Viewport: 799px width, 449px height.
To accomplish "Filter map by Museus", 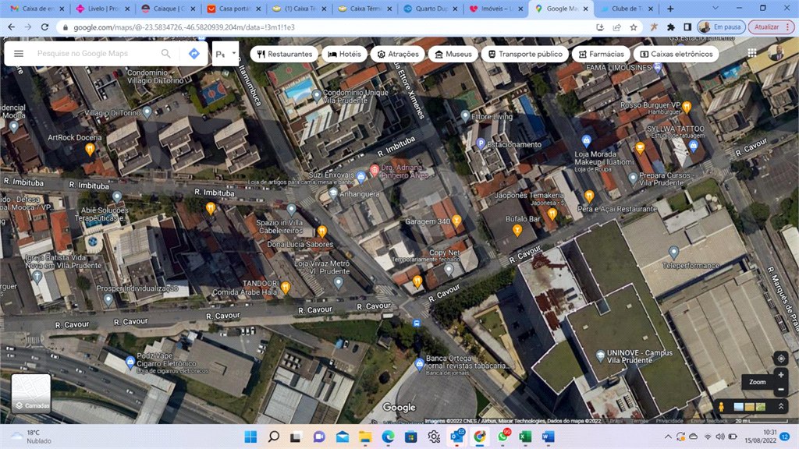I will tap(453, 54).
